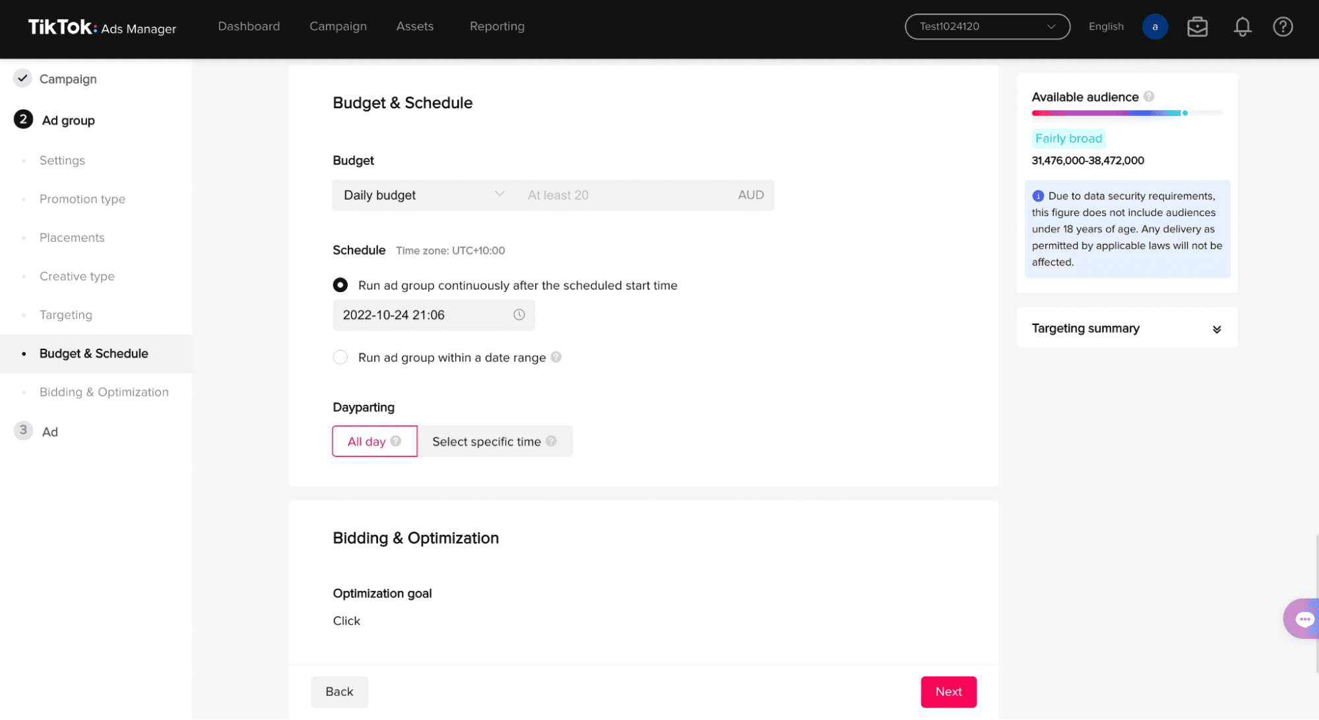Click the help question mark icon

(x=1283, y=26)
